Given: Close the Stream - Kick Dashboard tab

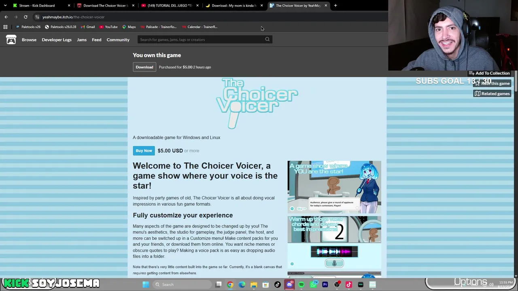Looking at the screenshot, I should point(69,6).
